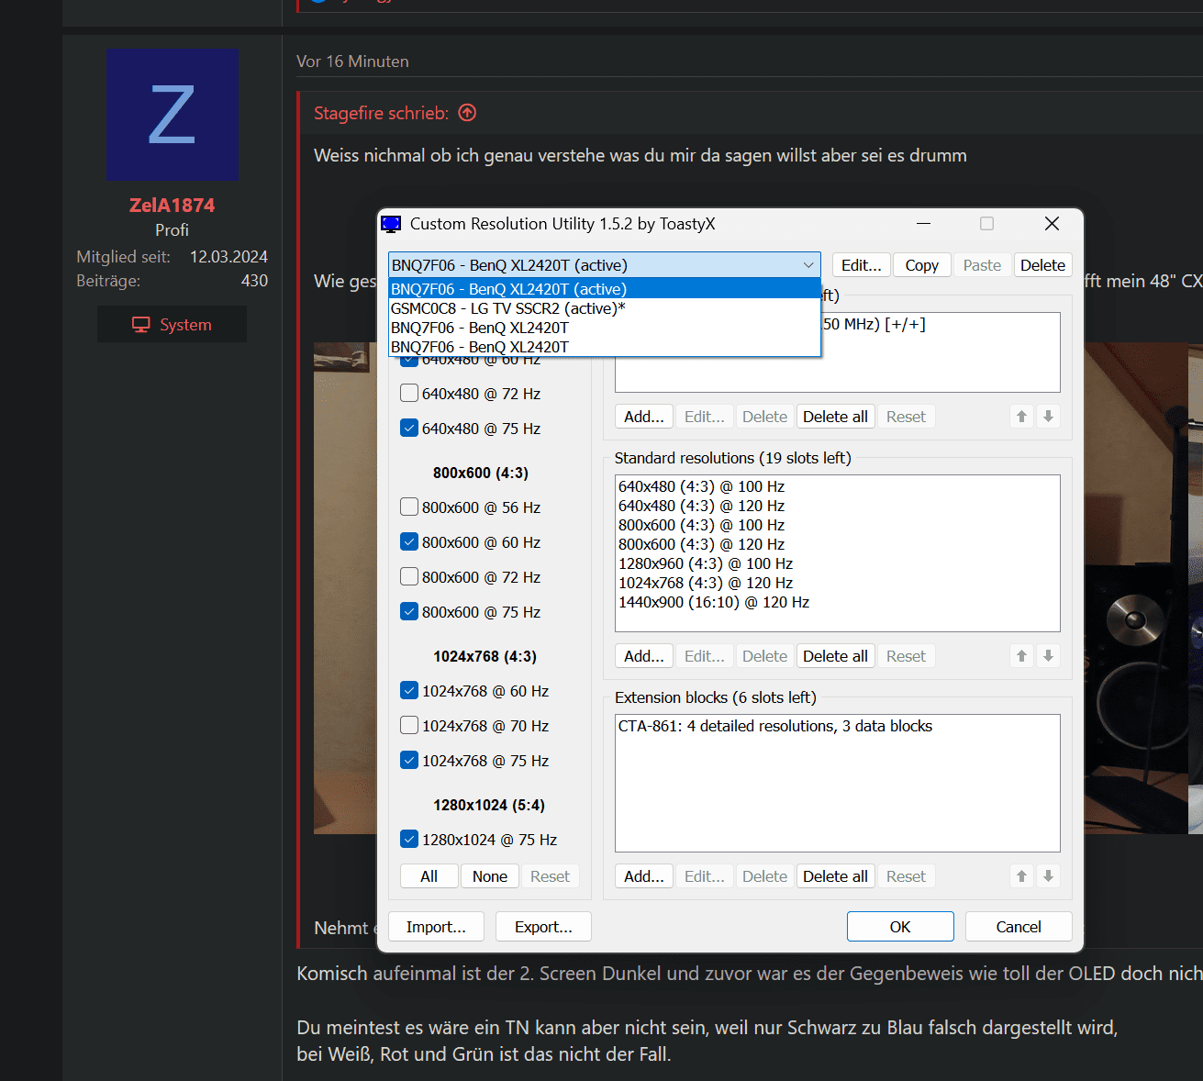1203x1081 pixels.
Task: Click Delete all under detailed resolutions
Action: 835,417
